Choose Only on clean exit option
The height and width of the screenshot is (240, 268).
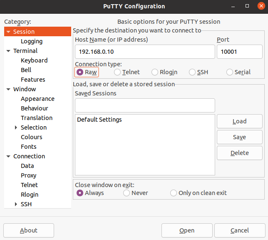[x=174, y=193]
